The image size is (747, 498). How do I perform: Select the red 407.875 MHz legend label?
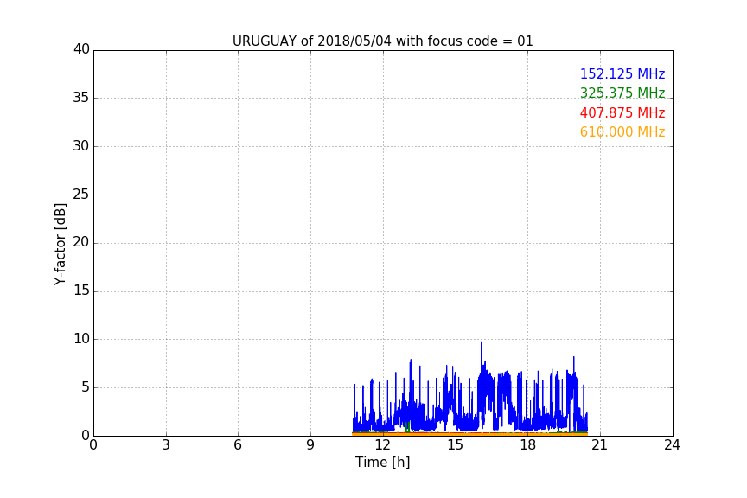tap(622, 112)
